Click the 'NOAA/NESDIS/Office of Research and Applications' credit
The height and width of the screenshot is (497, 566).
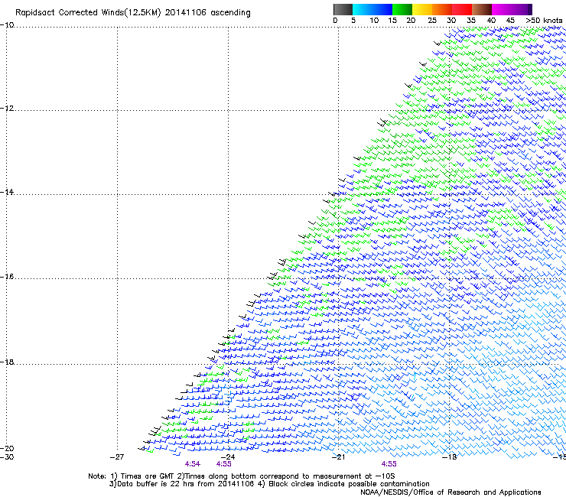pyautogui.click(x=451, y=492)
